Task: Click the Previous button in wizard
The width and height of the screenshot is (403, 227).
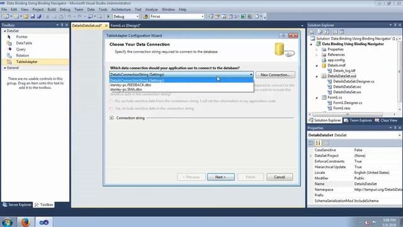Action: coord(191,177)
